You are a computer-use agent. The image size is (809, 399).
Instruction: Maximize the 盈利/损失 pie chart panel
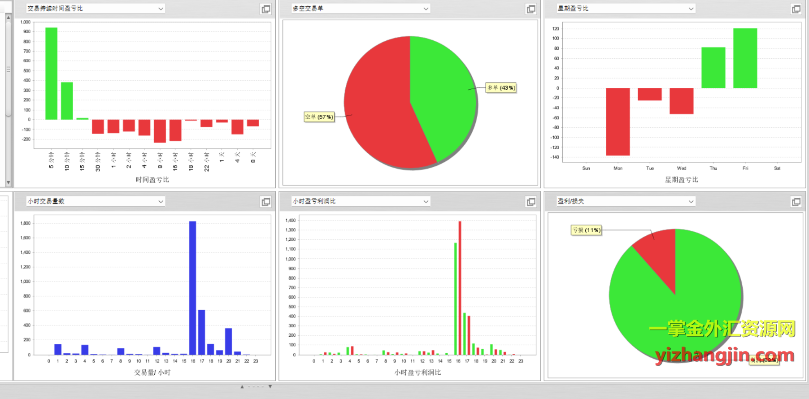[x=796, y=202]
